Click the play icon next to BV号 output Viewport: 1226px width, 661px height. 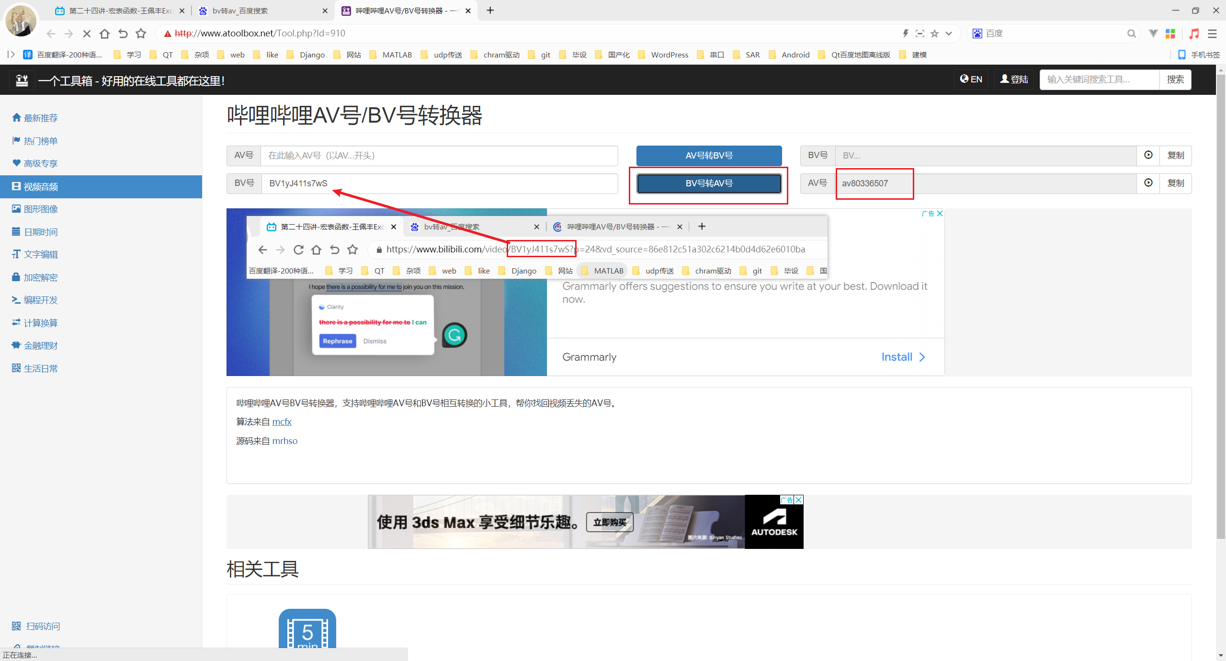tap(1148, 155)
